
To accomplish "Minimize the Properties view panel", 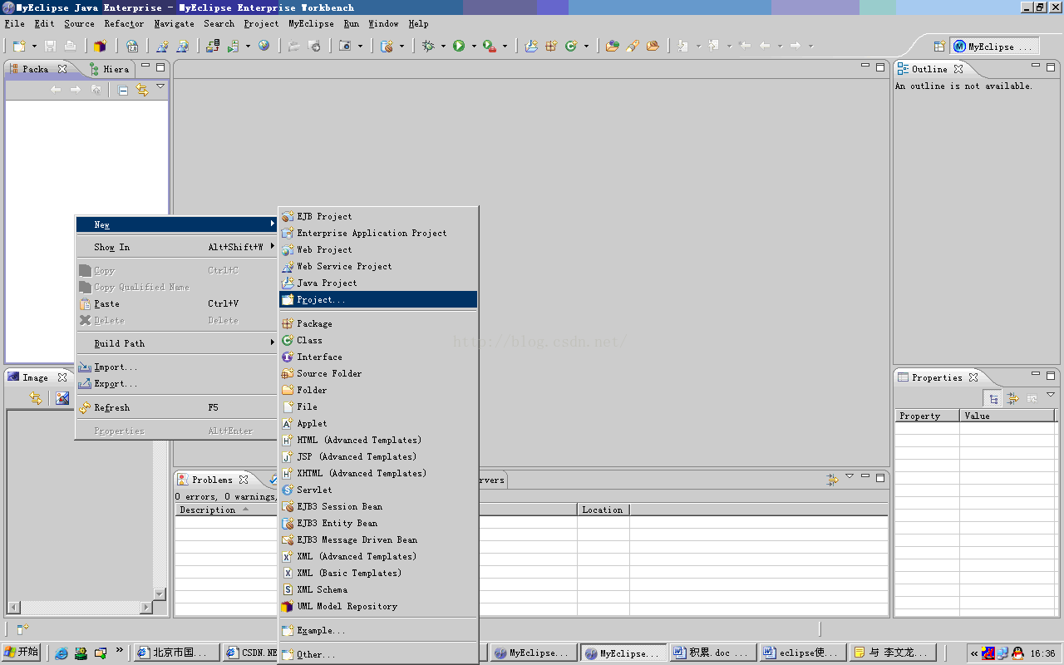I will coord(1036,375).
